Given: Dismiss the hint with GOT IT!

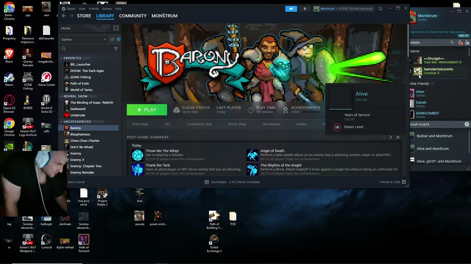Looking at the screenshot, I should click(464, 36).
